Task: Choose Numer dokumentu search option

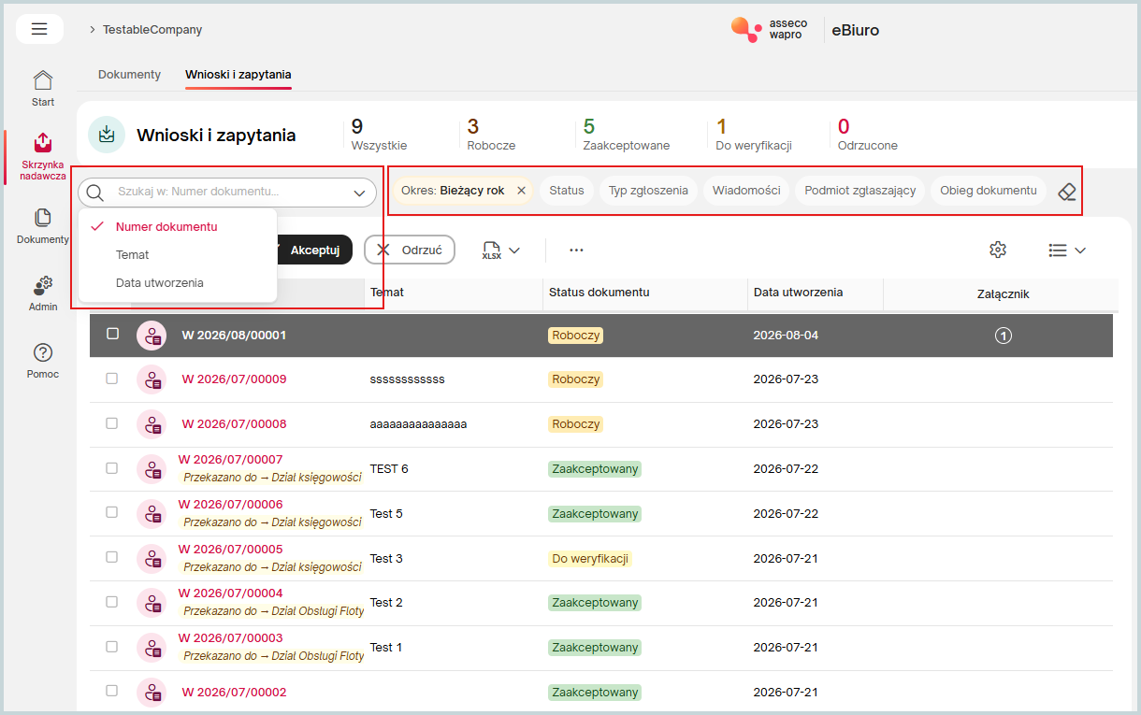Action: 178,226
